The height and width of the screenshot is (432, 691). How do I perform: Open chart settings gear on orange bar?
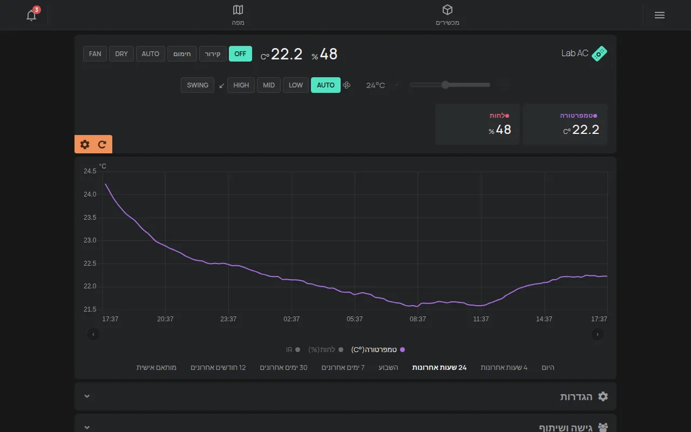point(85,144)
